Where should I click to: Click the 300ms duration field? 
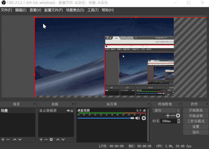coord(169,121)
